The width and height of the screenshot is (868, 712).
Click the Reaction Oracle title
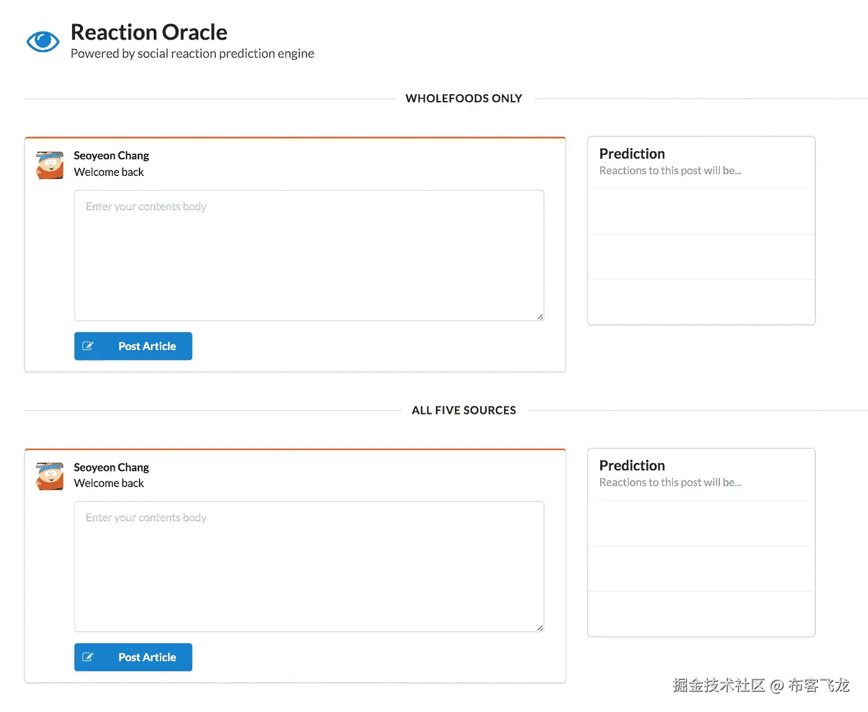[149, 32]
